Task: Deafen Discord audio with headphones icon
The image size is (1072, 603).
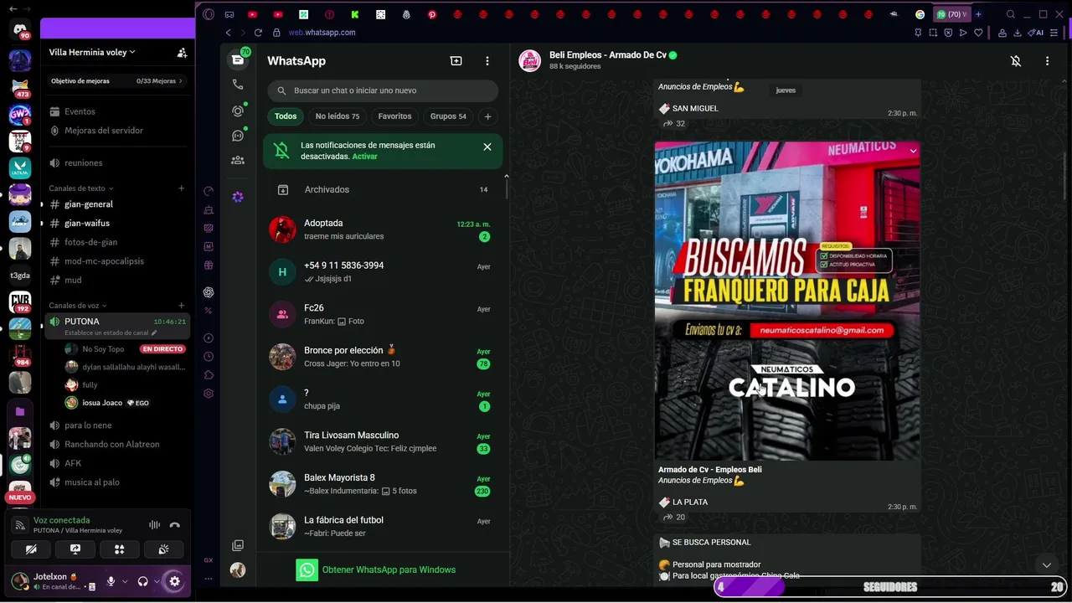Action: 143,581
